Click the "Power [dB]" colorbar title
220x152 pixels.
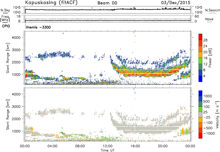210,58
